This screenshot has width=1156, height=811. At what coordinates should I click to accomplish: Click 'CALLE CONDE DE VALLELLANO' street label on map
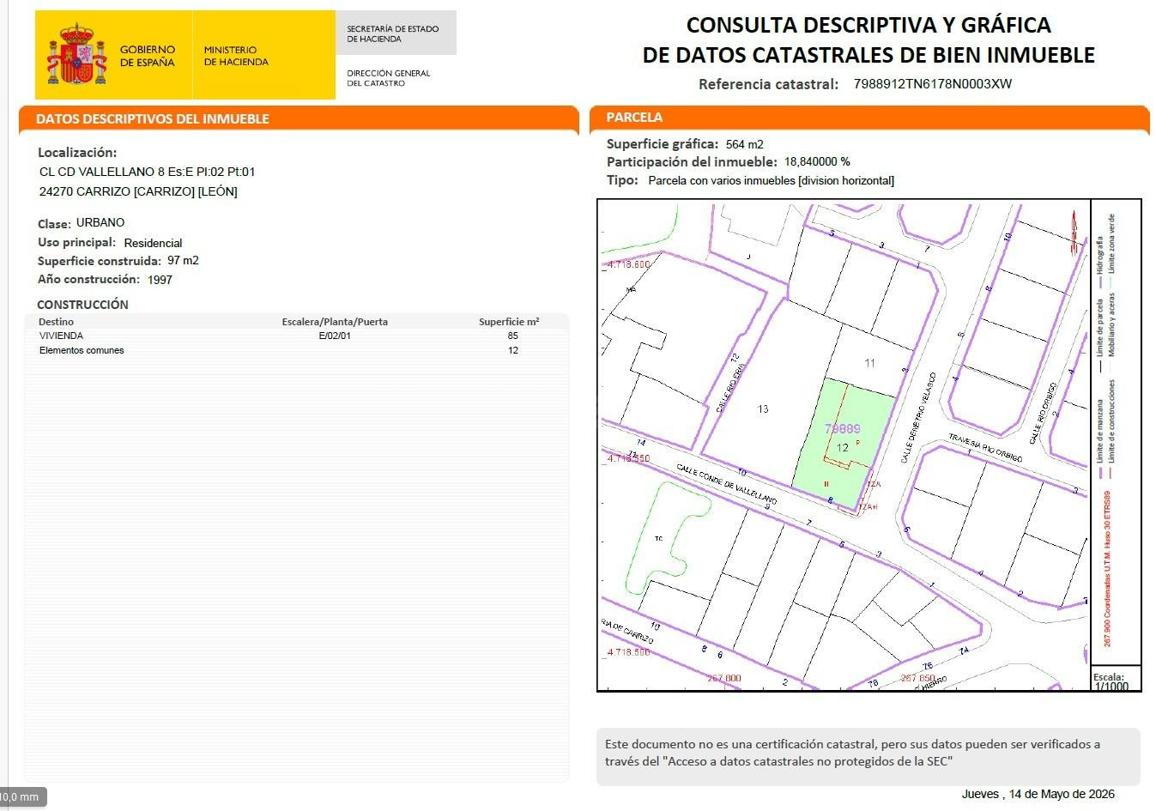pyautogui.click(x=726, y=484)
